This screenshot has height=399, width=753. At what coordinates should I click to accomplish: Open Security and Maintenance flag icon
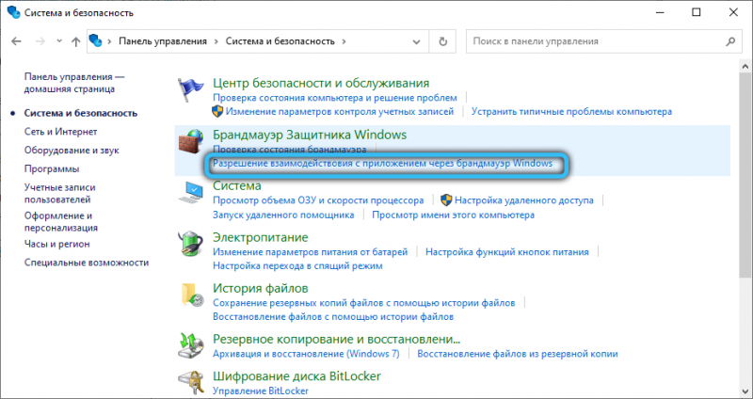click(x=191, y=89)
